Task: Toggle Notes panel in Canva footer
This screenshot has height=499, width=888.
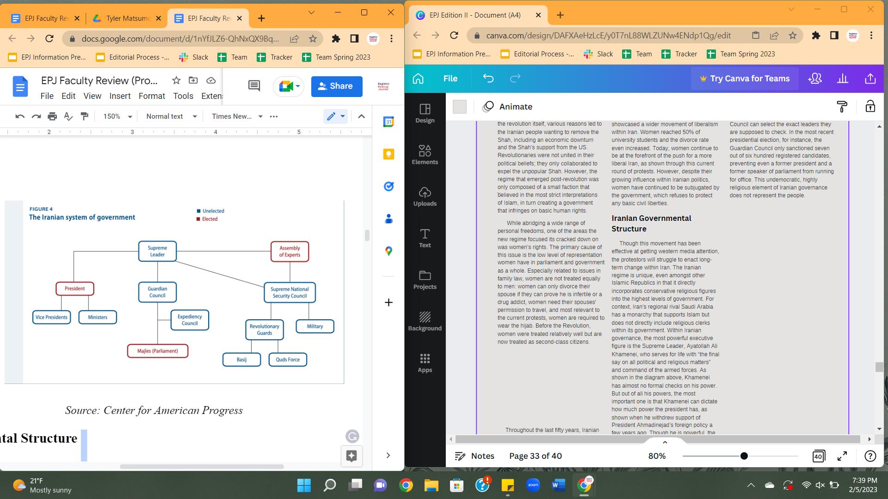Action: 475,456
